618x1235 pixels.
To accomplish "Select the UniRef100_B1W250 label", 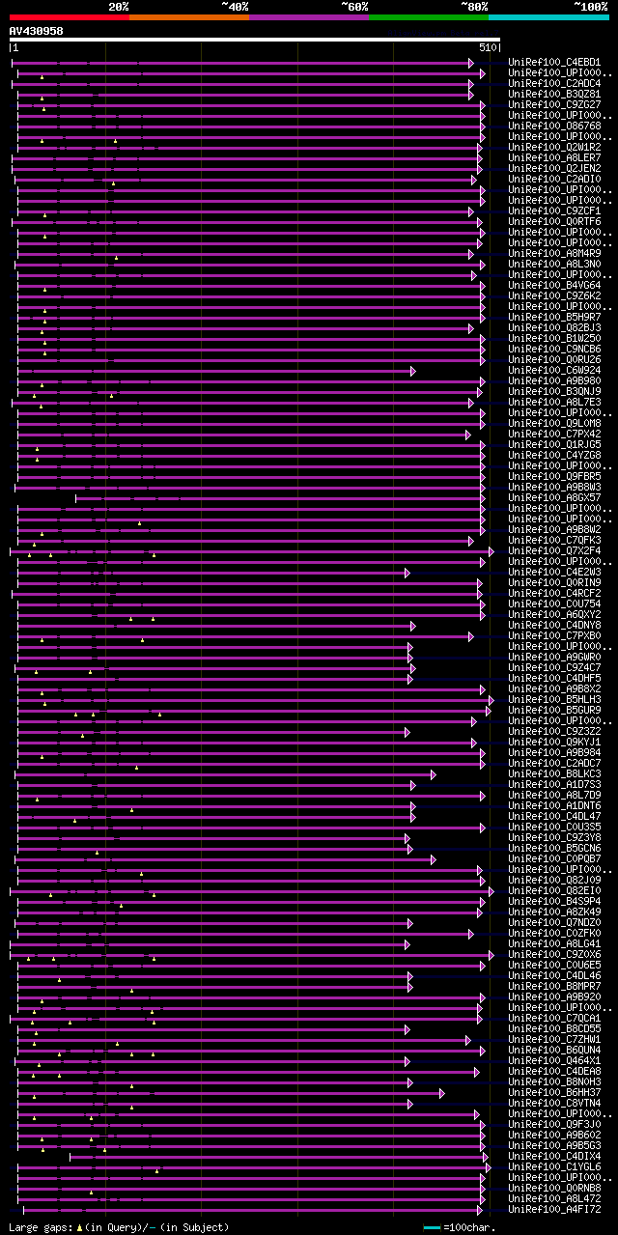I will (554, 339).
